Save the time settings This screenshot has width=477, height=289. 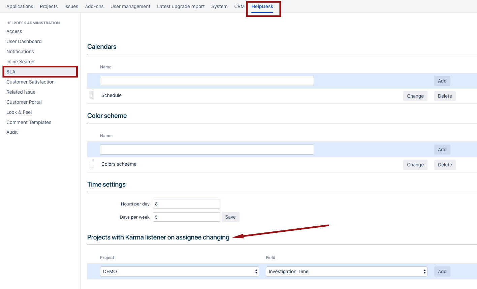[x=230, y=217]
